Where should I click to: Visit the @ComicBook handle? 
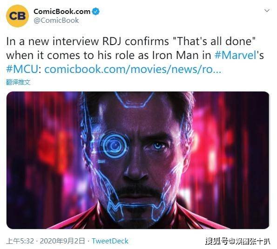56,20
